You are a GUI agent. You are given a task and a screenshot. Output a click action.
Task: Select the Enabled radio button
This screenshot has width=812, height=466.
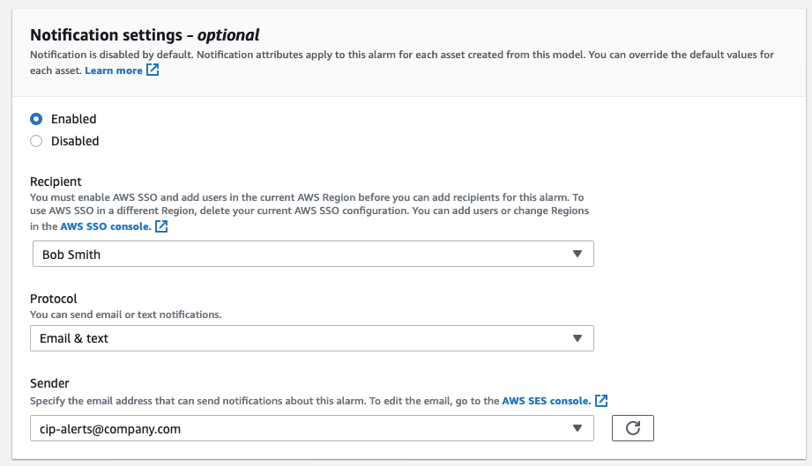point(36,119)
